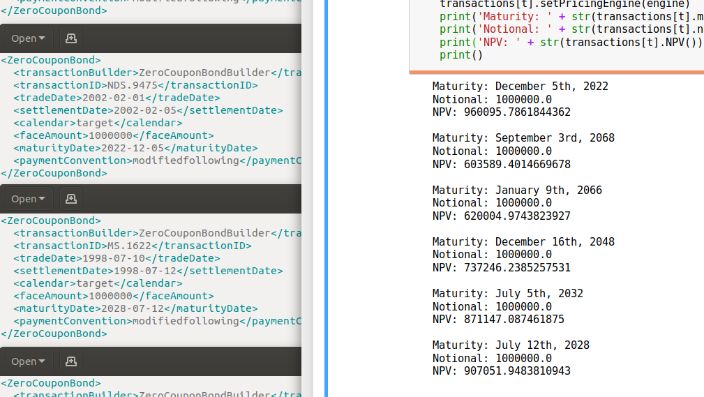Click 'Maturity: July 5th, 2032' output line
This screenshot has height=397, width=704.
(508, 293)
